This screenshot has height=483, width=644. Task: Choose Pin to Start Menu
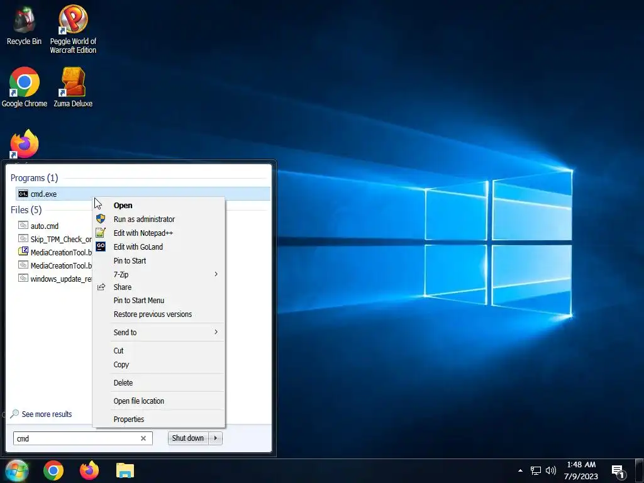click(x=159, y=300)
